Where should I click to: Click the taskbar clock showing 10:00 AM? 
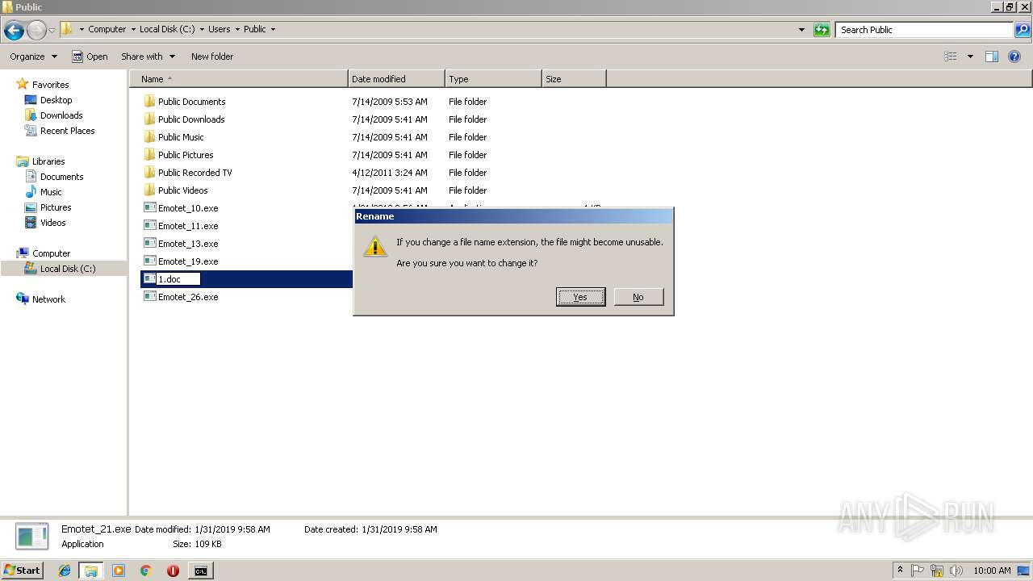tap(992, 571)
